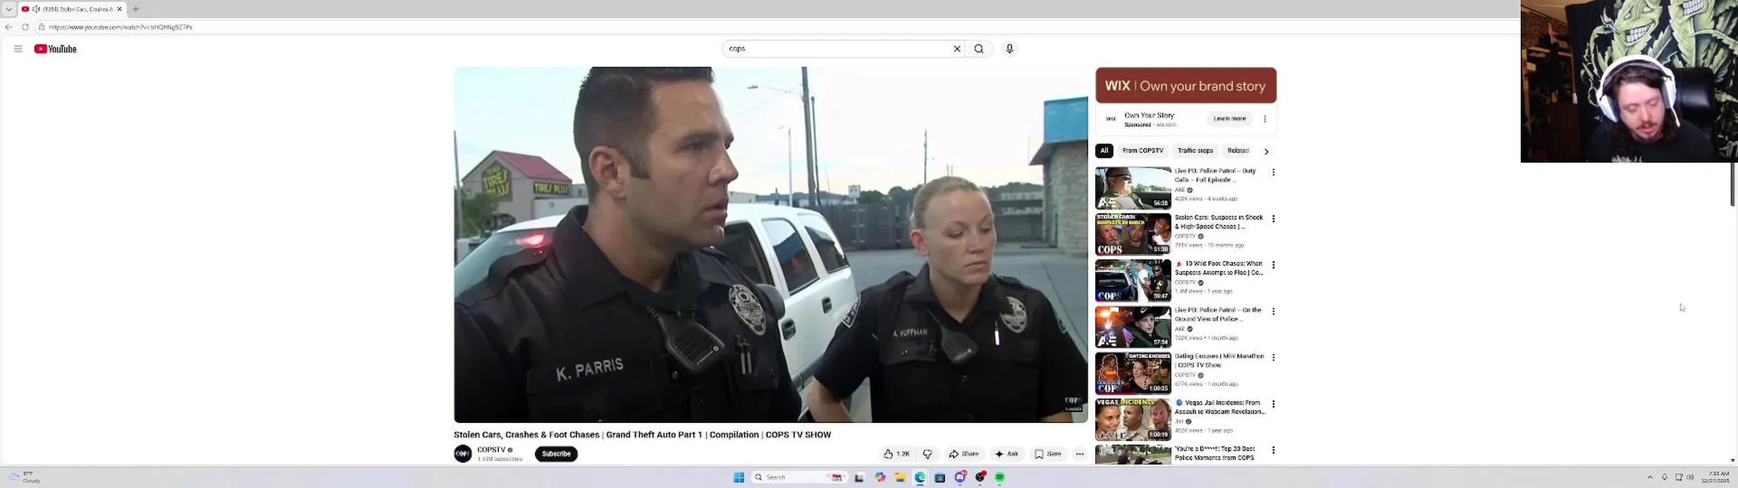Image resolution: width=1738 pixels, height=488 pixels.
Task: Open options for 10 Wild Foot Chases
Action: [x=1274, y=265]
